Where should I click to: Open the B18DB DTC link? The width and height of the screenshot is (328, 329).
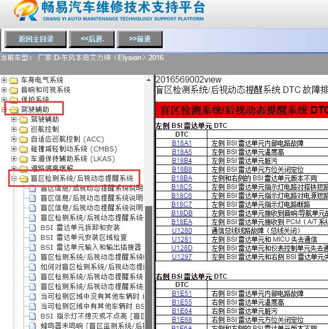(x=182, y=213)
